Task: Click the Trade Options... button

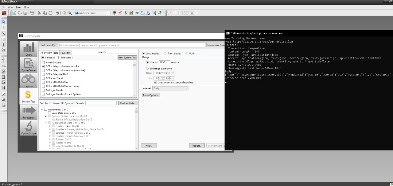Action: pos(151,95)
